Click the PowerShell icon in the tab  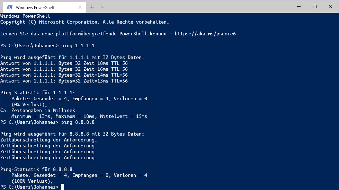[x=9, y=7]
